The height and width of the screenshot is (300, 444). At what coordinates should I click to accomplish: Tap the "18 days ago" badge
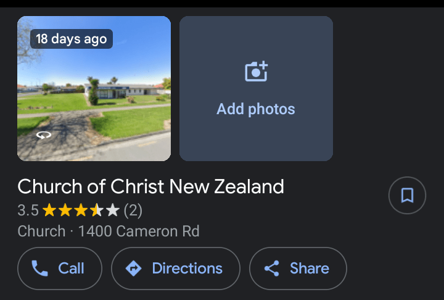[x=72, y=39]
